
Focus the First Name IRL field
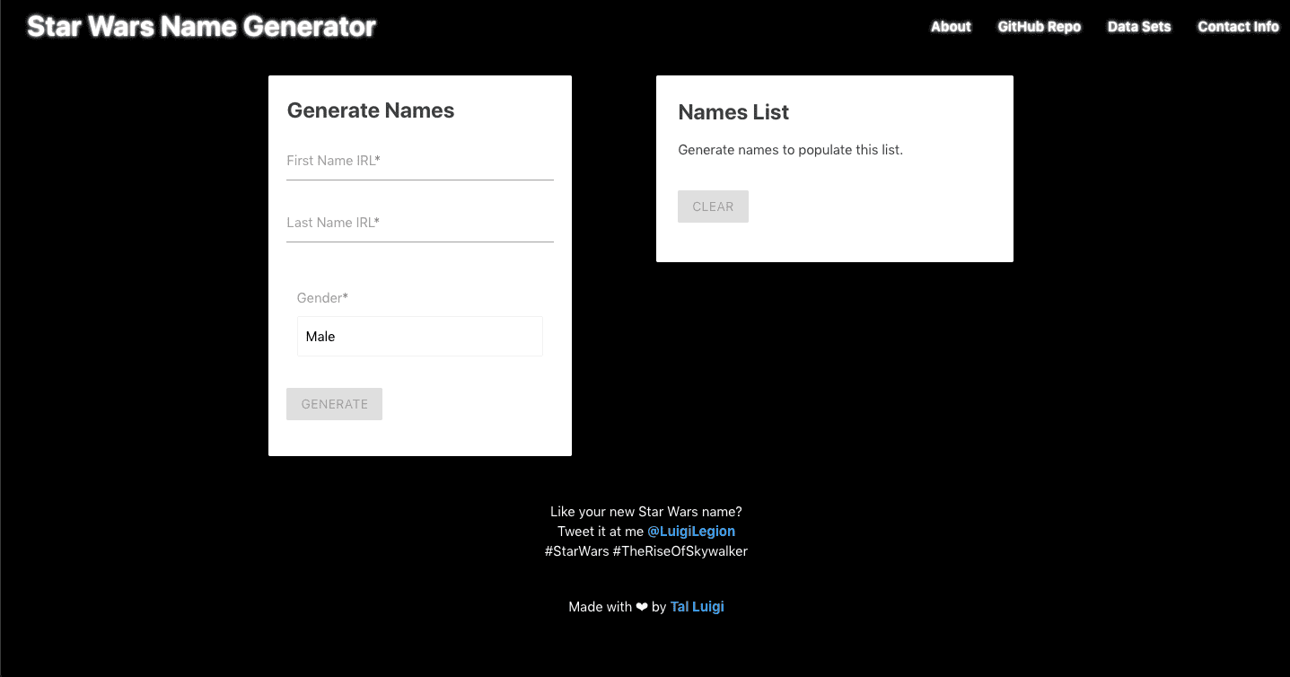tap(420, 162)
